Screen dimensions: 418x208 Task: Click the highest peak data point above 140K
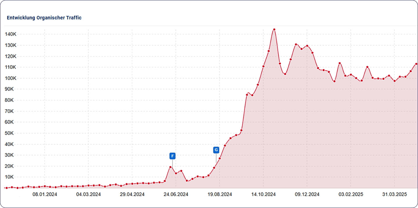(274, 30)
